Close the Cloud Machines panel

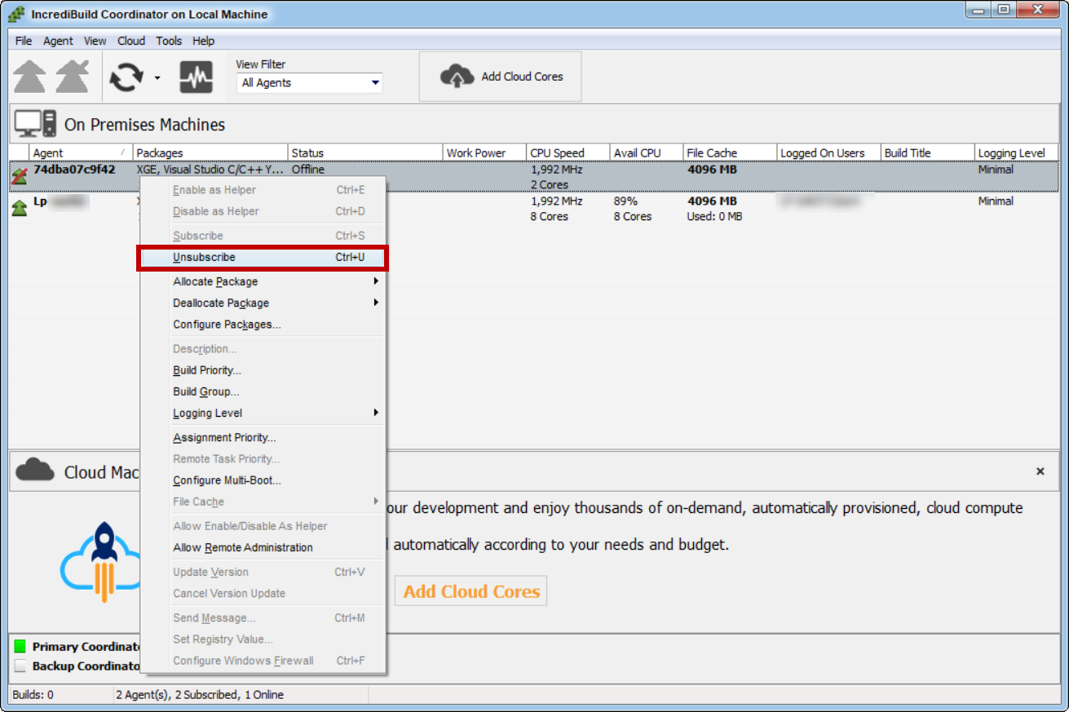[1040, 471]
